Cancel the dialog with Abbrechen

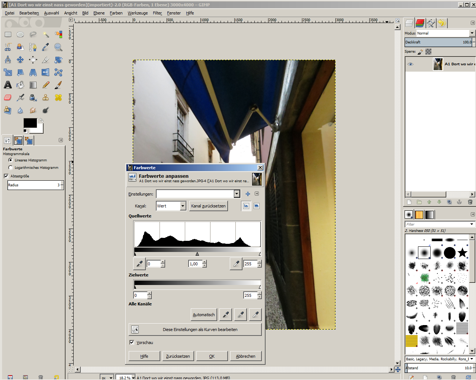(x=245, y=356)
